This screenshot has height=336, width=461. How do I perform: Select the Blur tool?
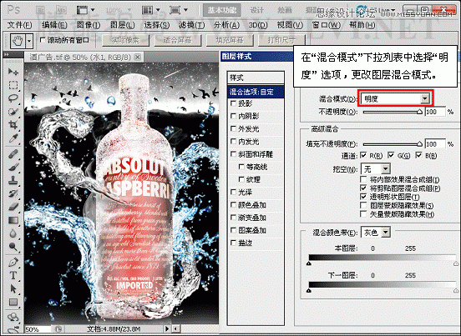pyautogui.click(x=13, y=233)
